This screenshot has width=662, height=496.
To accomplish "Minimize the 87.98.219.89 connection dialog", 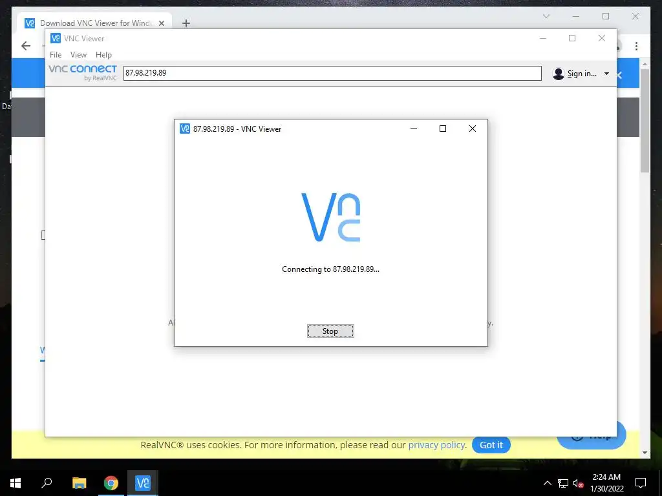I will 414,129.
